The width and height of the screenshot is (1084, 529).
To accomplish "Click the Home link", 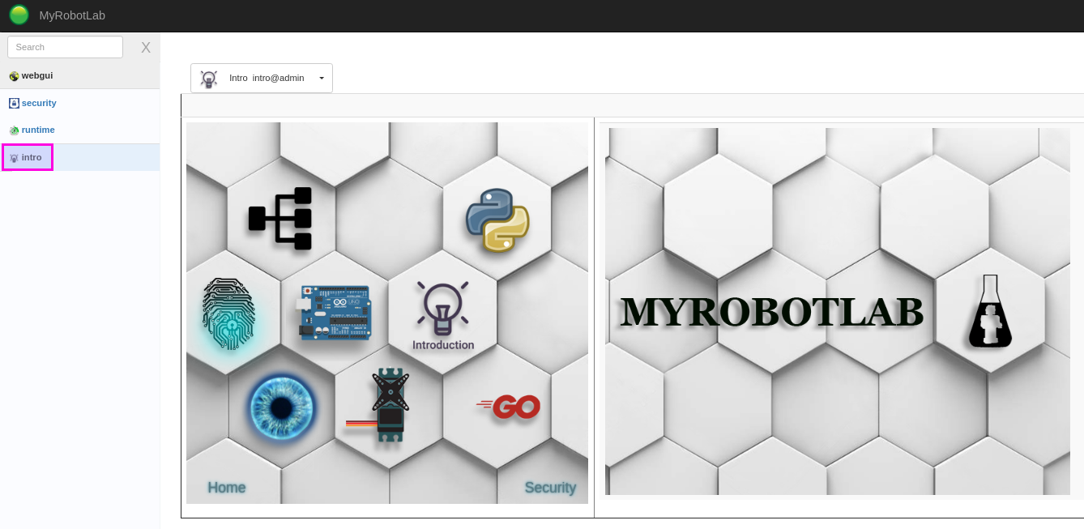I will click(227, 488).
